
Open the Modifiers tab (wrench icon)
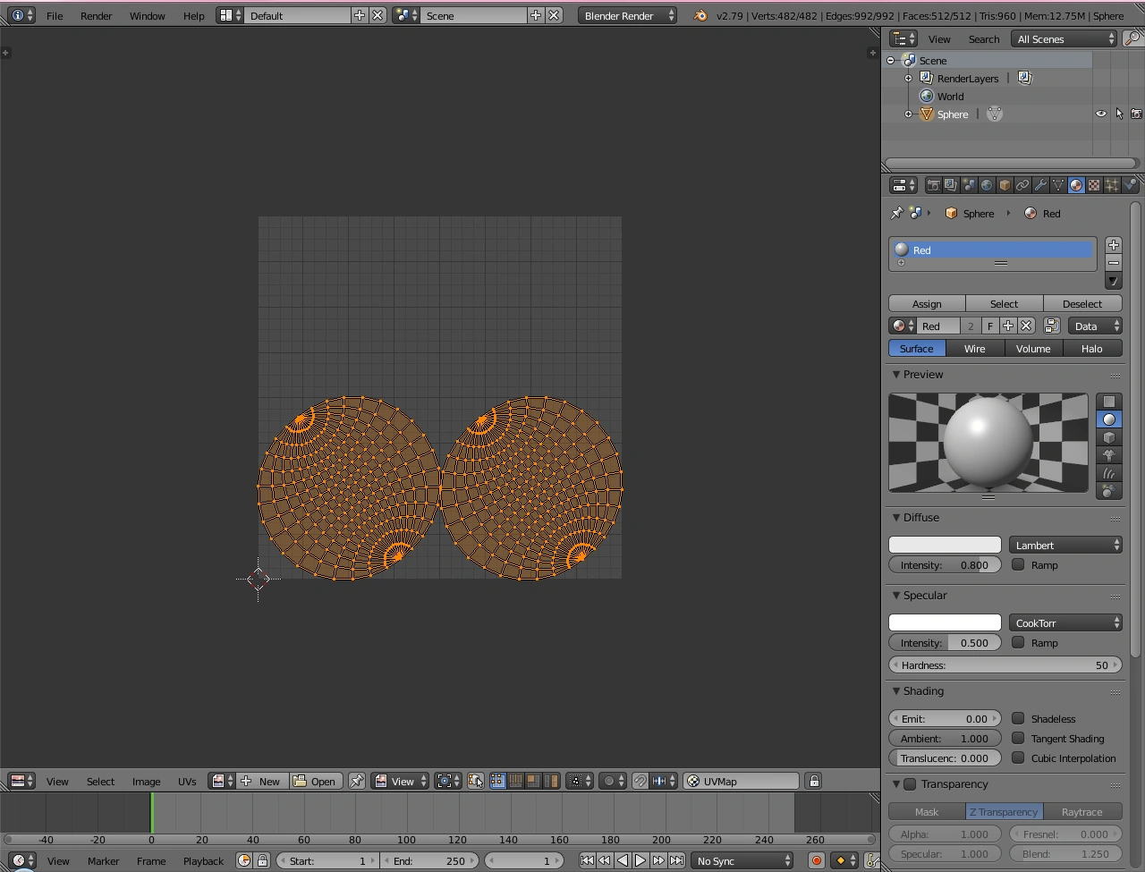point(1040,185)
